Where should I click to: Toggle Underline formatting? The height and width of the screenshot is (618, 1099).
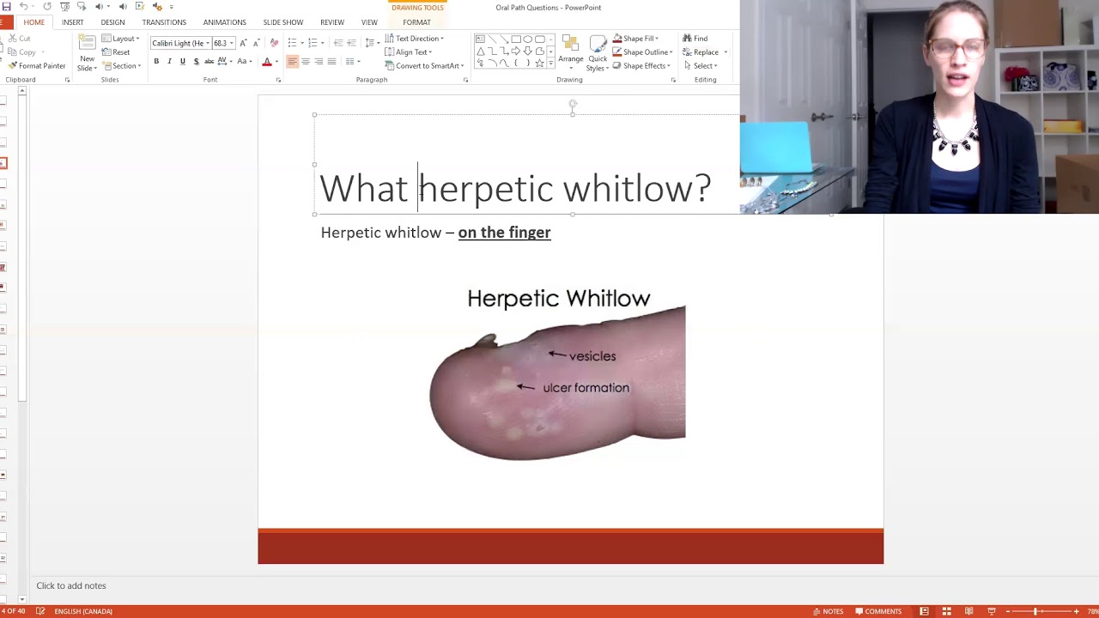[x=182, y=62]
